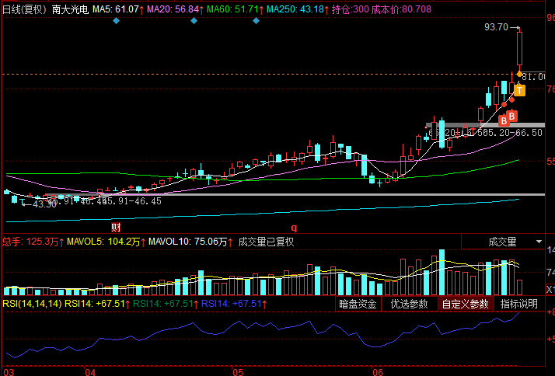
Task: Open the 指标说明 tab
Action: [519, 304]
